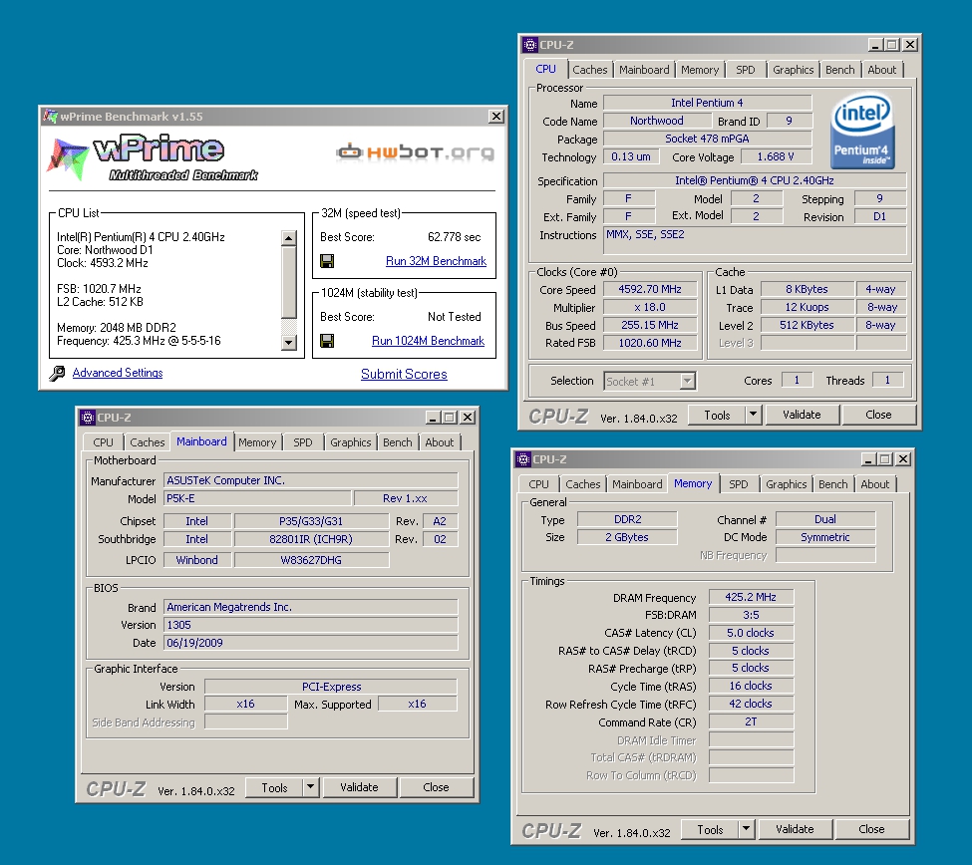Screen dimensions: 972x865
Task: Click the DRAM Frequency value 425.2 MHz
Action: click(x=751, y=597)
